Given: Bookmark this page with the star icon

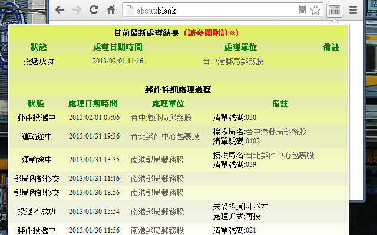Looking at the screenshot, I should [x=315, y=10].
